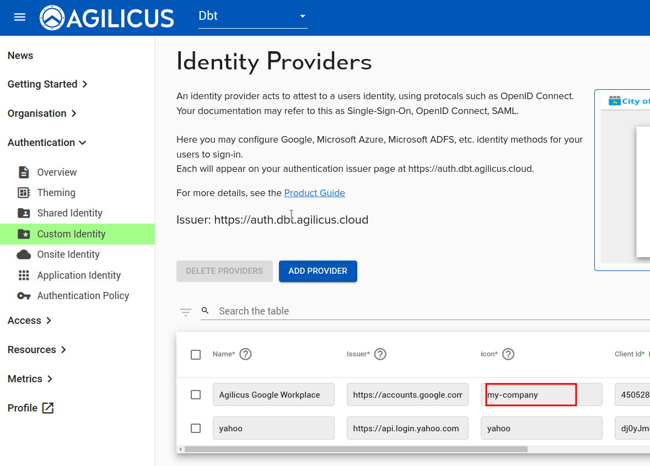The image size is (650, 466).
Task: Click the ADD PROVIDER button
Action: (318, 271)
